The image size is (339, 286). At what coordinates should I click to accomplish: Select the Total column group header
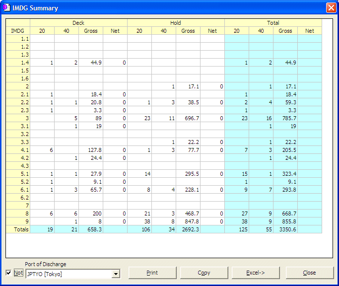click(x=273, y=23)
